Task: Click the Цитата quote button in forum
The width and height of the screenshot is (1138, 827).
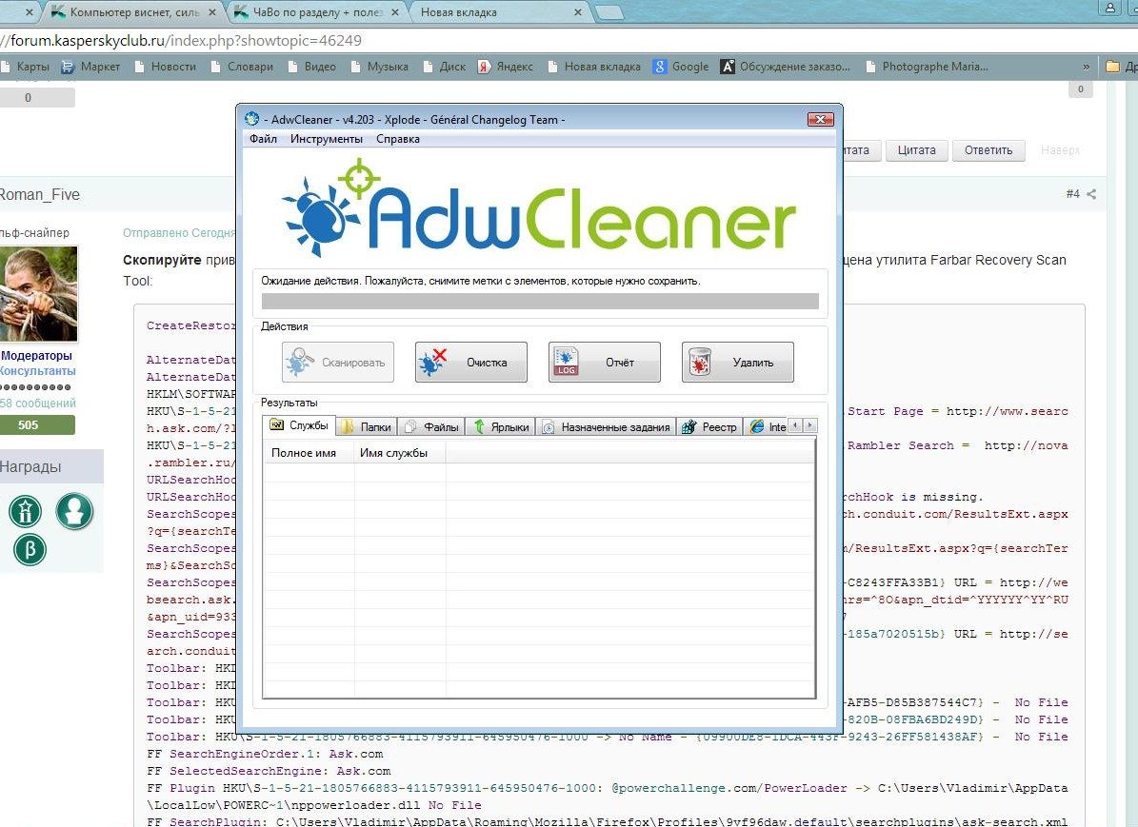Action: [917, 150]
